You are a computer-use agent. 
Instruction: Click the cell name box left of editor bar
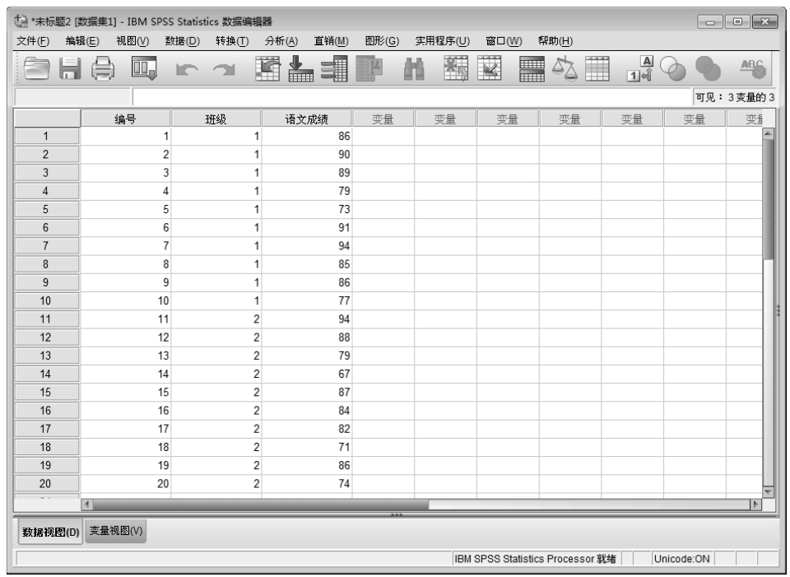pyautogui.click(x=73, y=97)
